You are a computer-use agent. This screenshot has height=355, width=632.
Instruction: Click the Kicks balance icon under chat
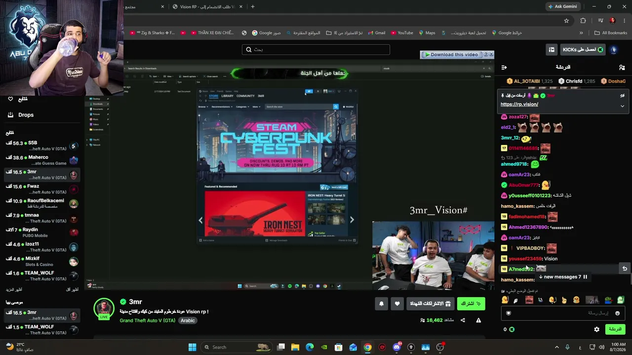pos(512,329)
